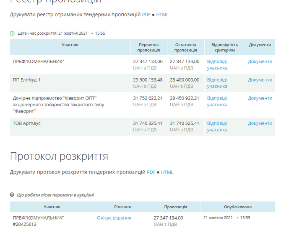Open criteria compliance for ПП Елітбуд-1
The width and height of the screenshot is (294, 238).
217,83
